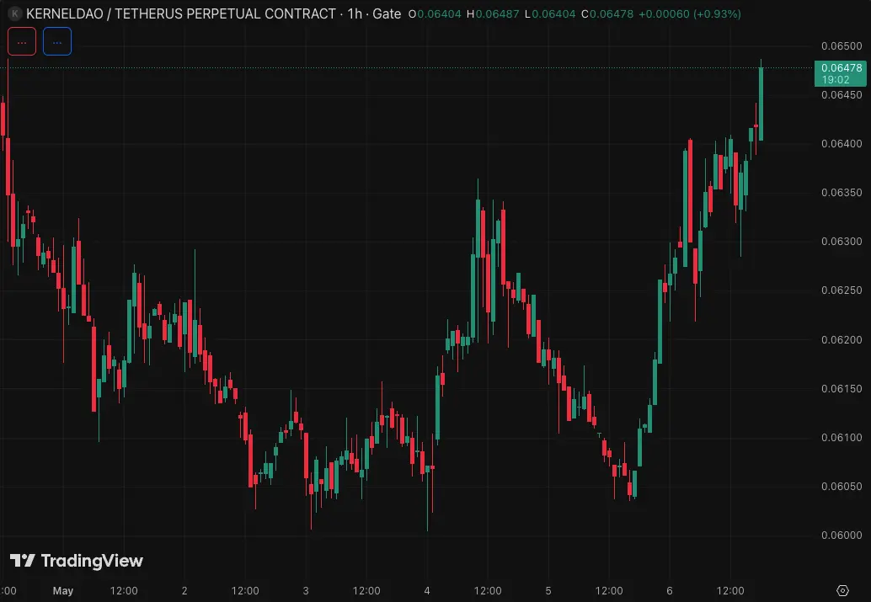Click price axis label 0.06300
The width and height of the screenshot is (871, 602).
[x=842, y=242]
